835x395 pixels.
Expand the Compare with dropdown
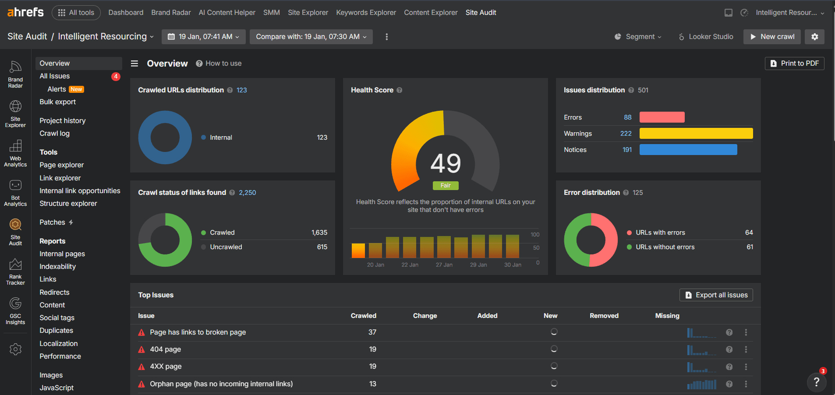click(311, 37)
